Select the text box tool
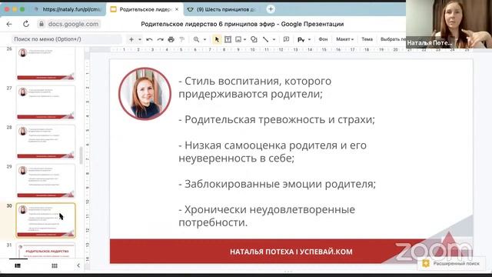 [x=228, y=39]
